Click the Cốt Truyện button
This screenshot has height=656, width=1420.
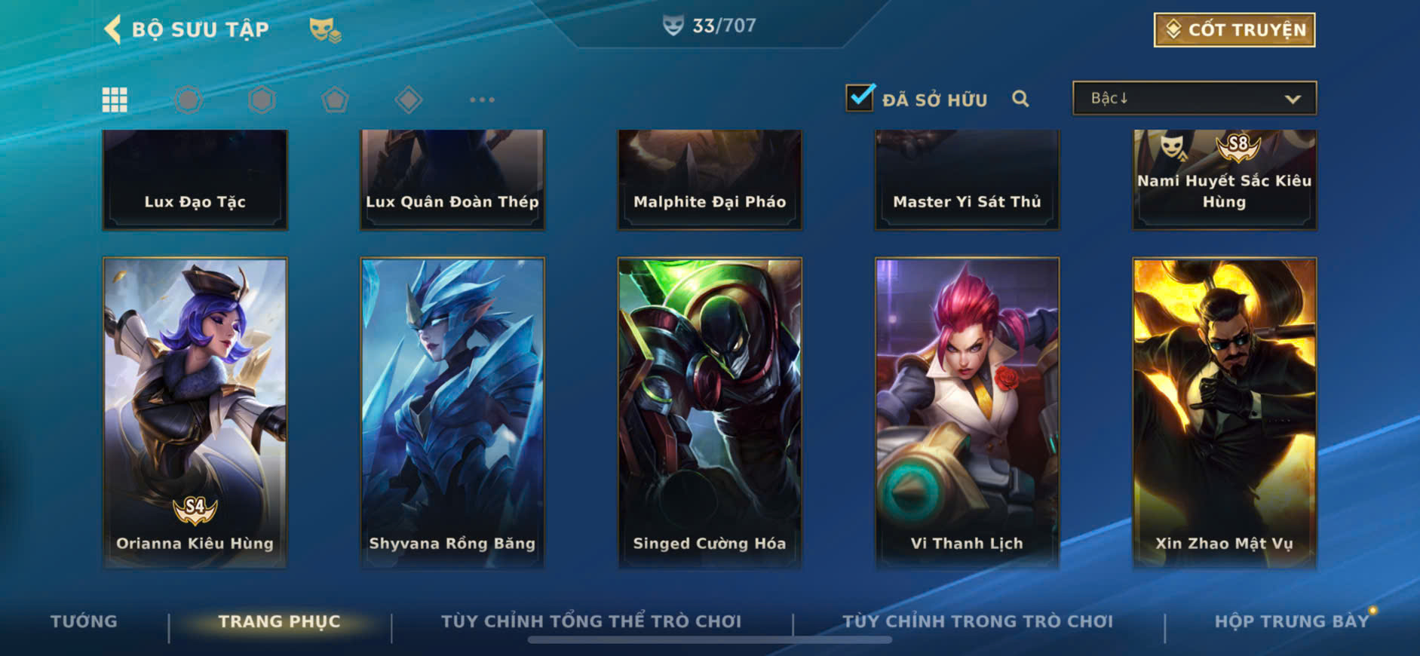(x=1234, y=30)
